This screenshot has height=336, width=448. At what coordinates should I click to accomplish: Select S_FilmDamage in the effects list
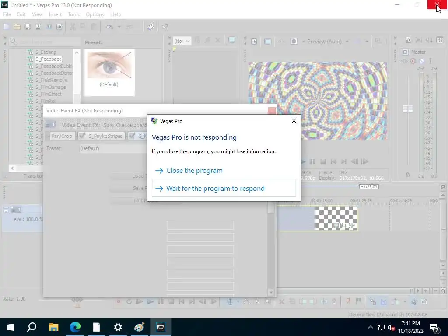pos(51,87)
